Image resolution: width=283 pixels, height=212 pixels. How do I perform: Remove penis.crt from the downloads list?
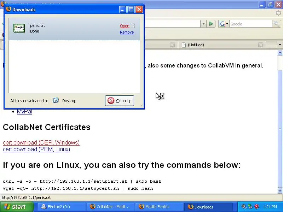pos(127,32)
